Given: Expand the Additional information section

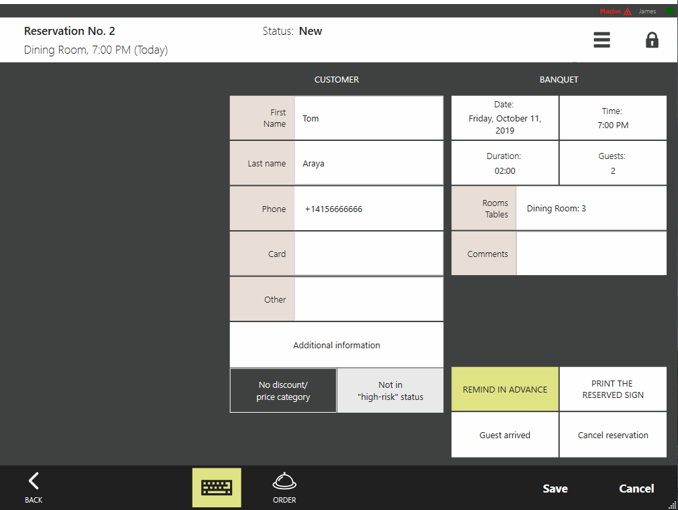Looking at the screenshot, I should pos(337,345).
